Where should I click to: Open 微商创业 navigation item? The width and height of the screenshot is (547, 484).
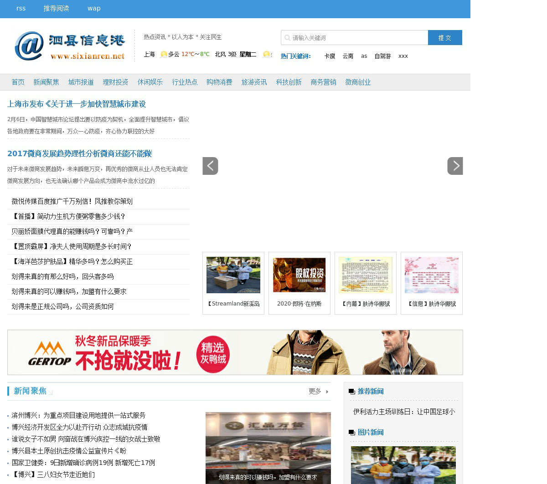tap(358, 82)
